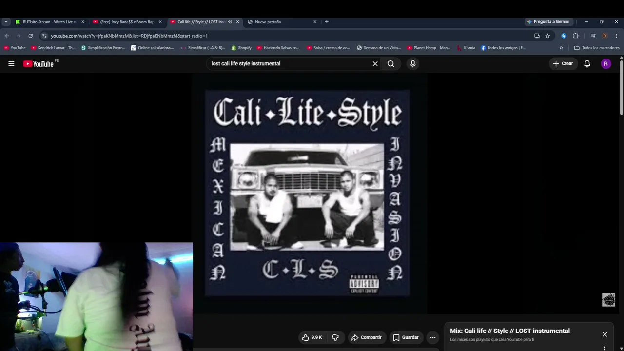Bookmark this page with the star

click(547, 36)
